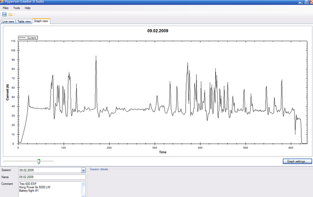Switch to the Table view tab
The width and height of the screenshot is (313, 197).
pos(24,21)
